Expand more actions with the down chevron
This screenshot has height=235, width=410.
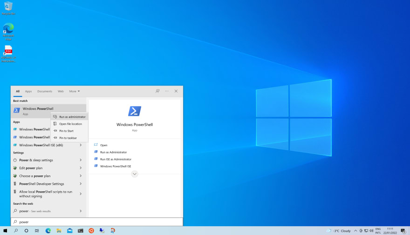tap(135, 174)
